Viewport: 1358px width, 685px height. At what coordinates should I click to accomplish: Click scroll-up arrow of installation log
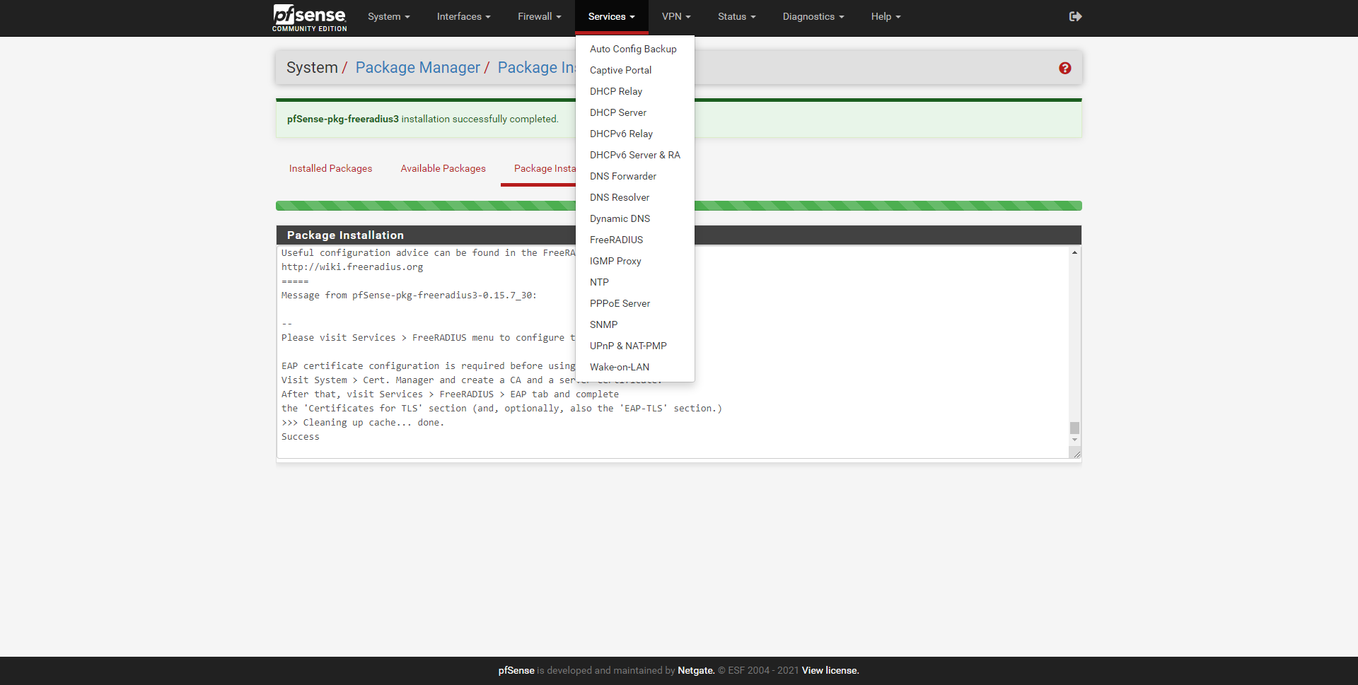pos(1074,252)
